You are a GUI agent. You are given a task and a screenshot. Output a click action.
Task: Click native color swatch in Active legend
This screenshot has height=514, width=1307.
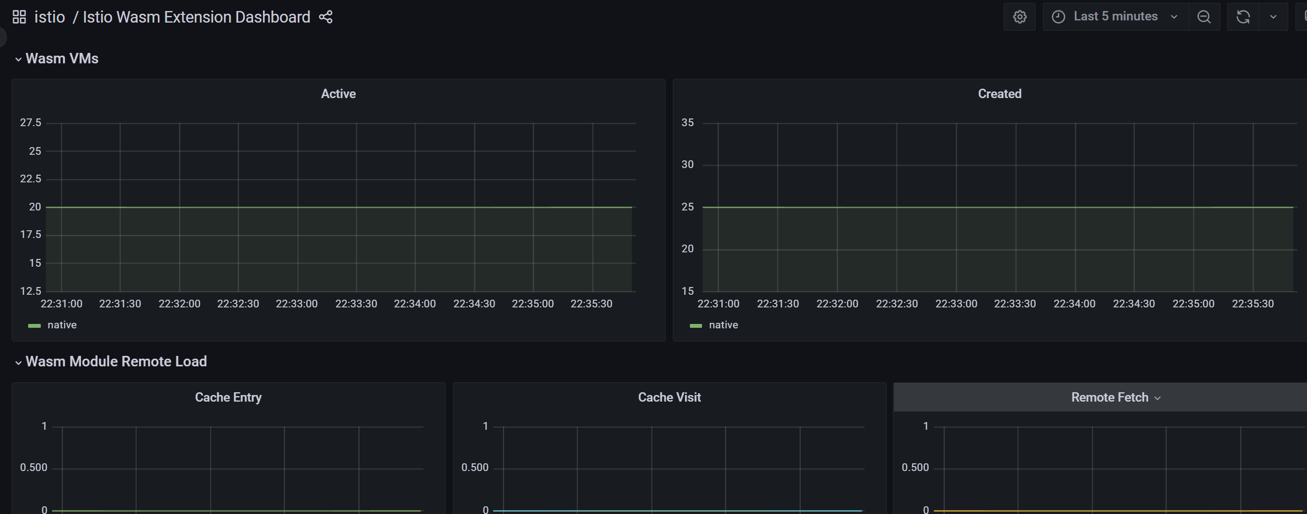[x=34, y=326]
